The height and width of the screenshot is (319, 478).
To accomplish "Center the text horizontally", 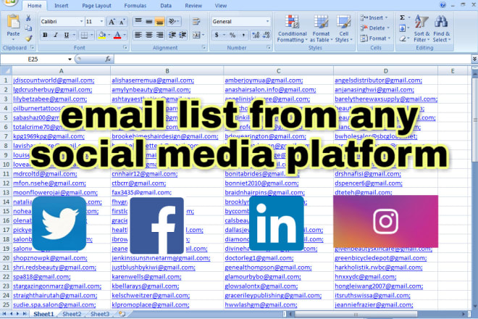I will [x=148, y=35].
